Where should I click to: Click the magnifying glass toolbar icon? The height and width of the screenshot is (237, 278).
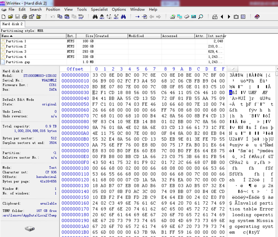click(x=201, y=17)
